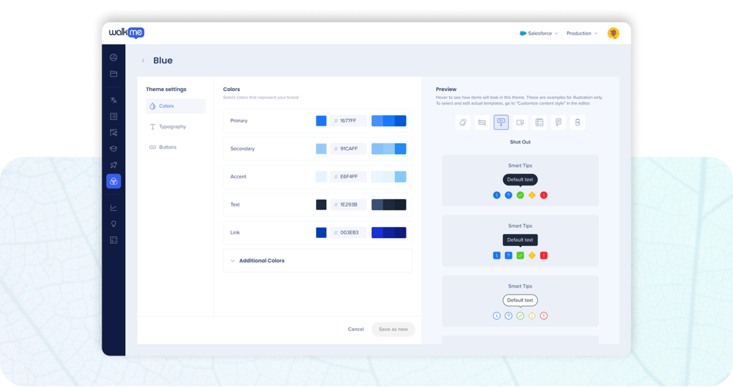This screenshot has height=387, width=733.
Task: Select the last preview type icon
Action: [577, 123]
